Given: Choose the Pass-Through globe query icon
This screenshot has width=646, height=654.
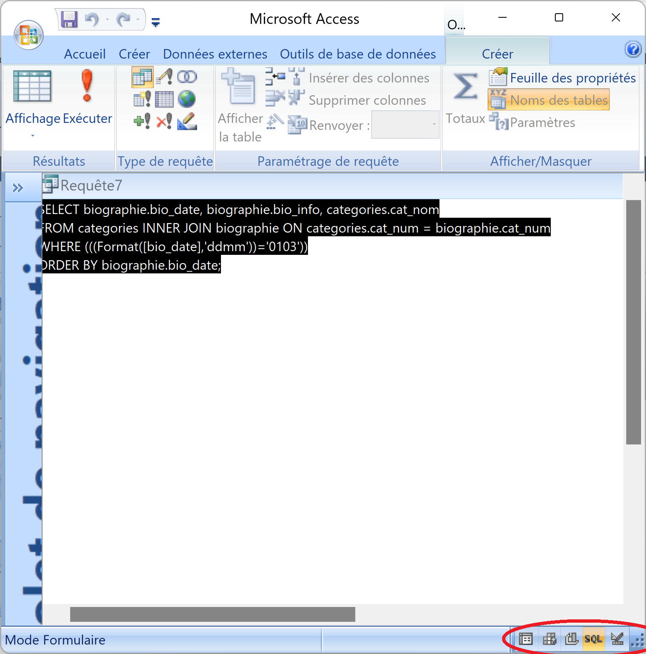Looking at the screenshot, I should click(187, 99).
